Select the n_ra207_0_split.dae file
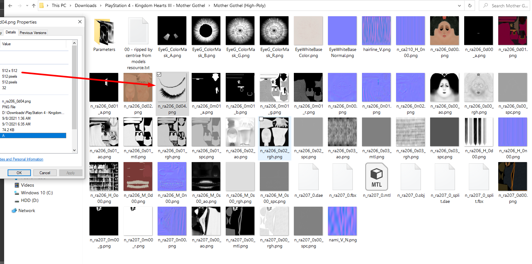Image resolution: width=532 pixels, height=264 pixels. point(445,183)
